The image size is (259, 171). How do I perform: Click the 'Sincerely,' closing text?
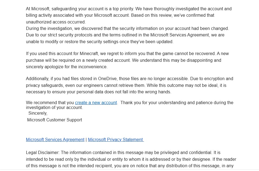[x=38, y=113]
